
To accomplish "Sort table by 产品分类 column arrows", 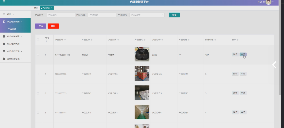I will (118, 40).
